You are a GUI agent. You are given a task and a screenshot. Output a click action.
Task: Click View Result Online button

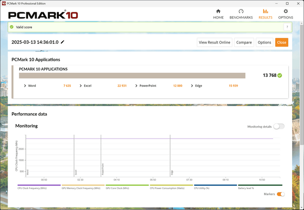coord(214,42)
